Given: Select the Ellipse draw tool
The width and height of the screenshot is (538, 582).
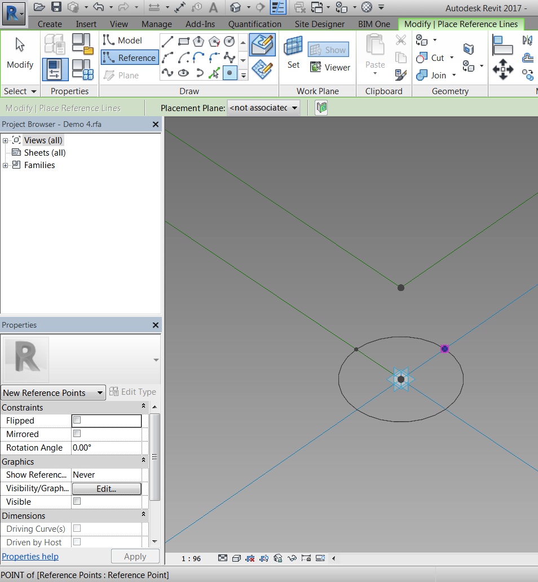Looking at the screenshot, I should tap(184, 72).
